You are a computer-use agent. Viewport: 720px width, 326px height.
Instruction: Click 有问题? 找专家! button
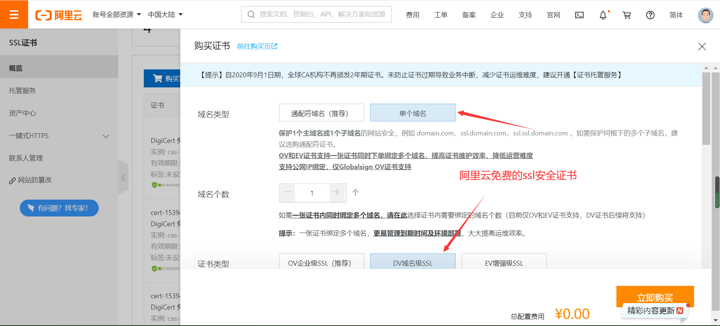coord(59,208)
